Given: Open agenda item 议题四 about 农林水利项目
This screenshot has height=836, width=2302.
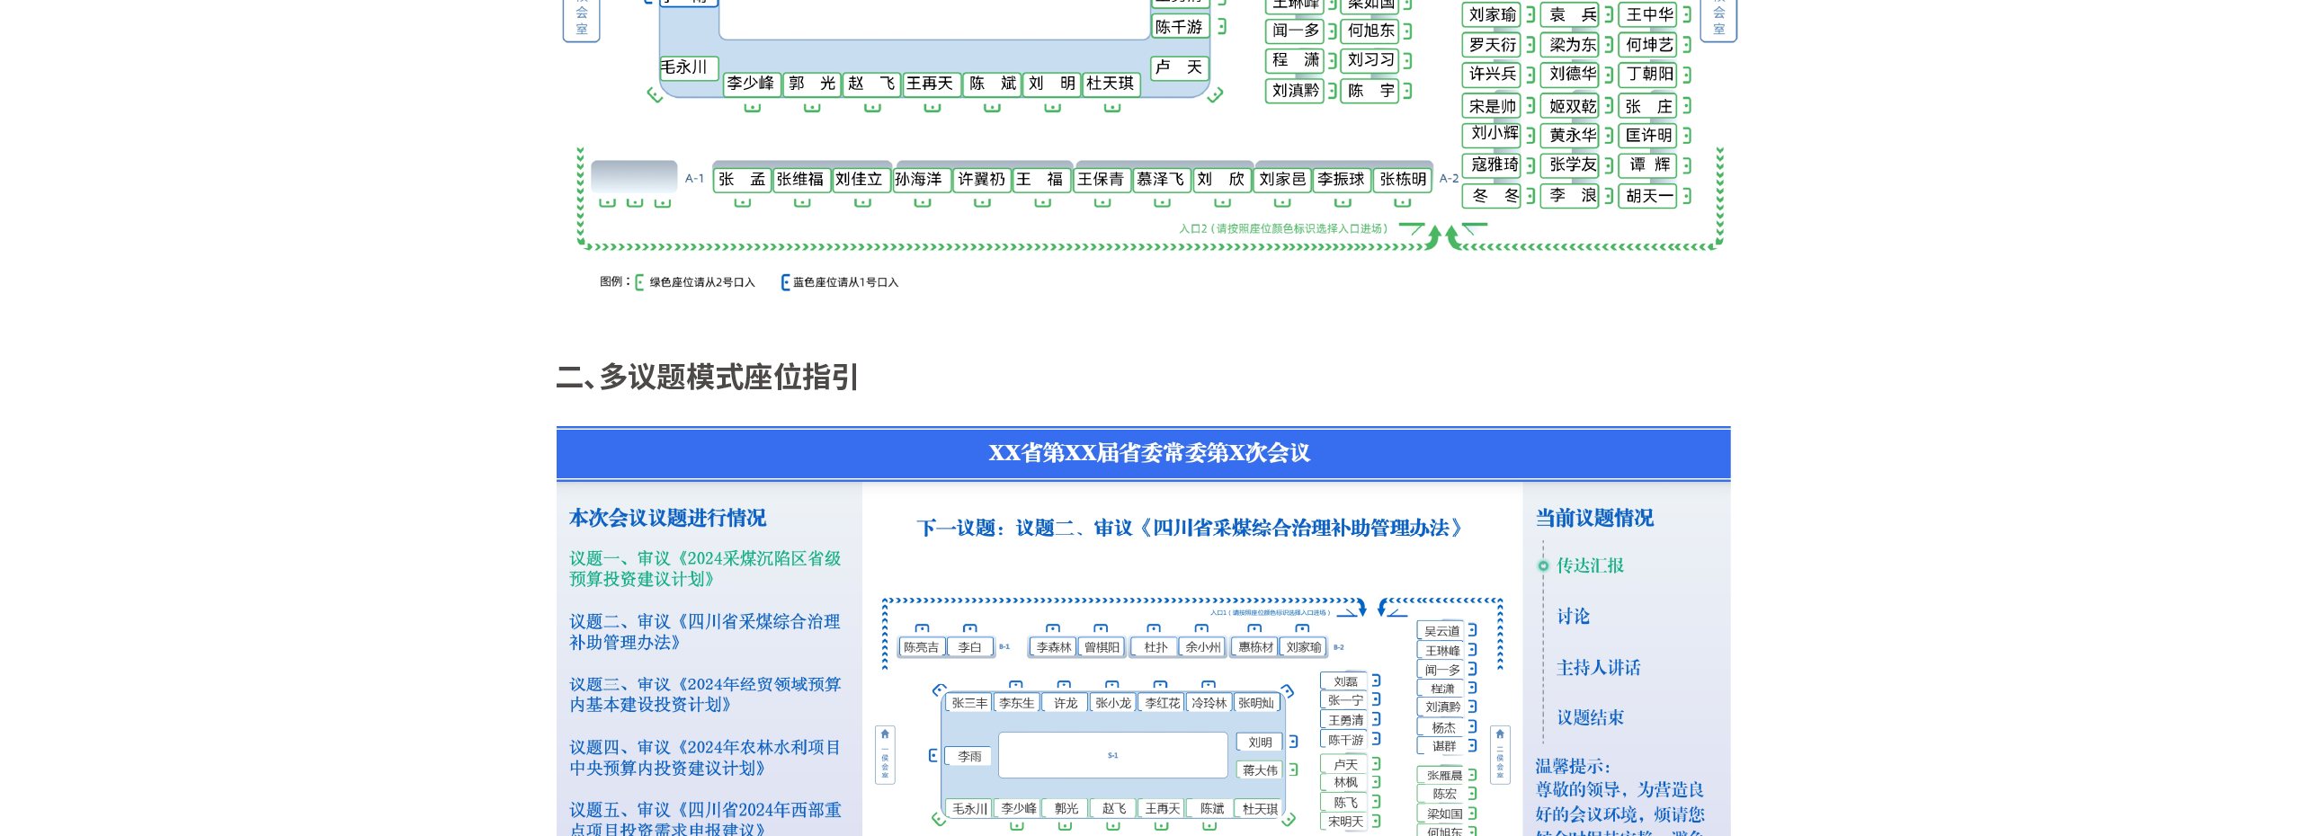Looking at the screenshot, I should (704, 757).
